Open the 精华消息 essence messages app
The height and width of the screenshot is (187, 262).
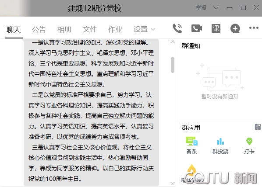pyautogui.click(x=191, y=174)
